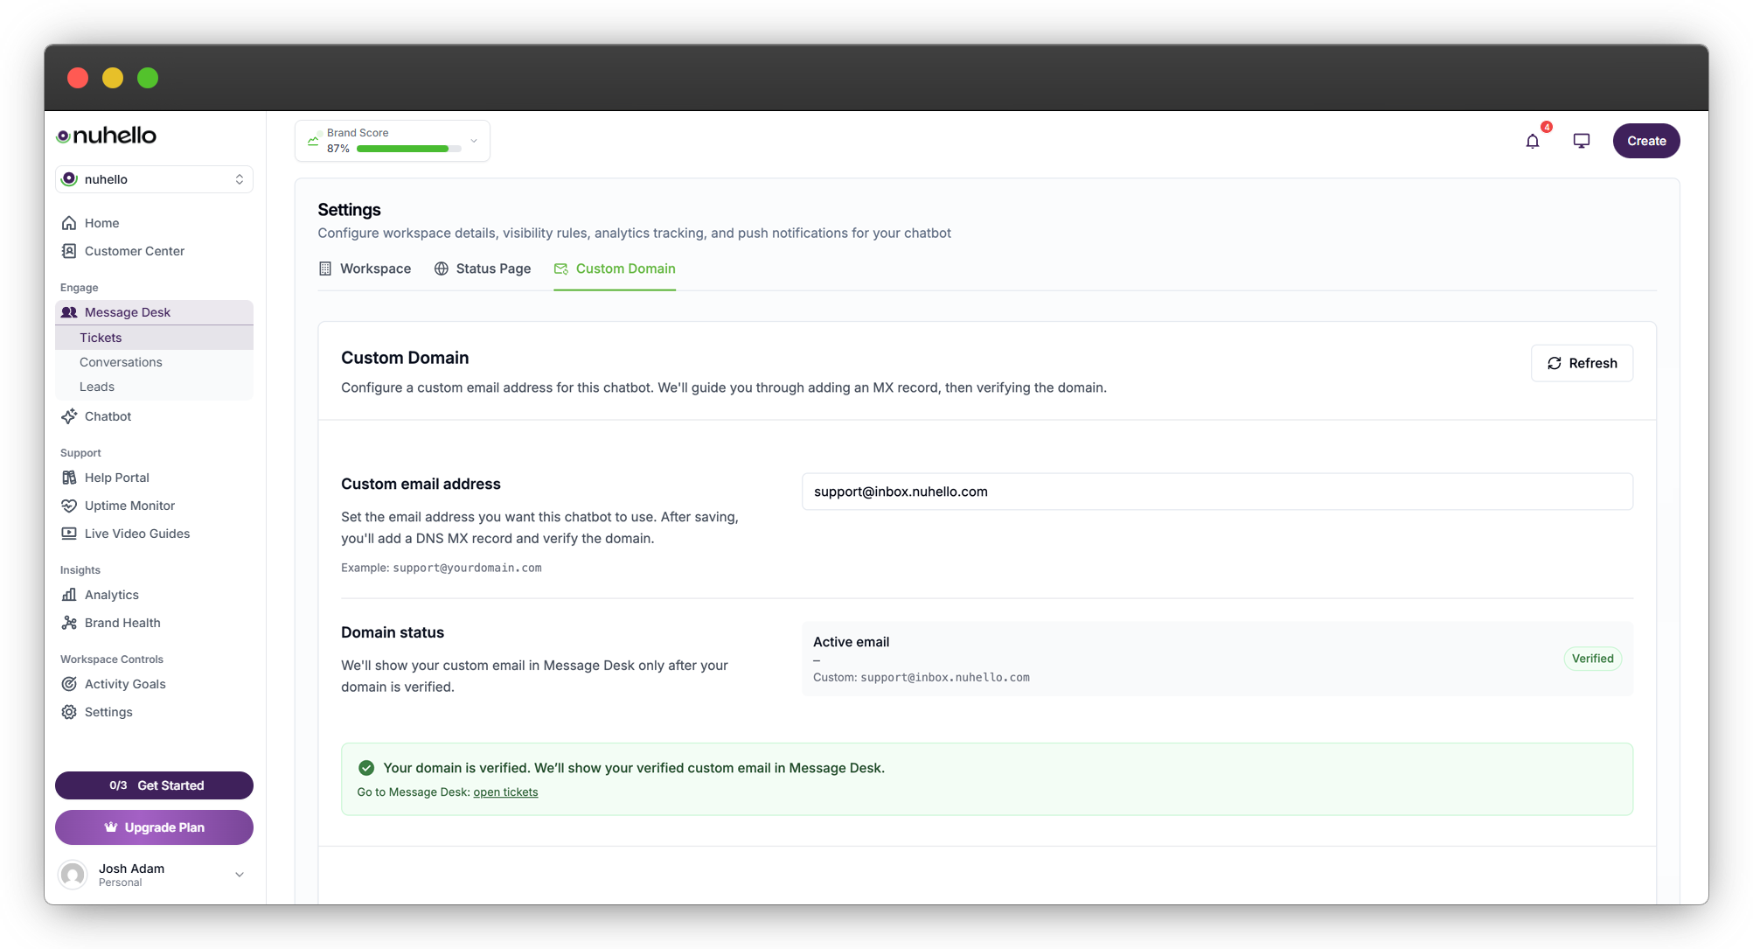
Task: Switch to the Workspace tab
Action: tap(365, 269)
